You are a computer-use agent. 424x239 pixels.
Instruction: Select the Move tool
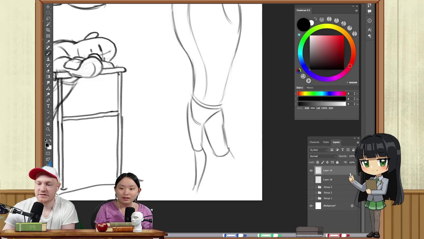pos(48,7)
